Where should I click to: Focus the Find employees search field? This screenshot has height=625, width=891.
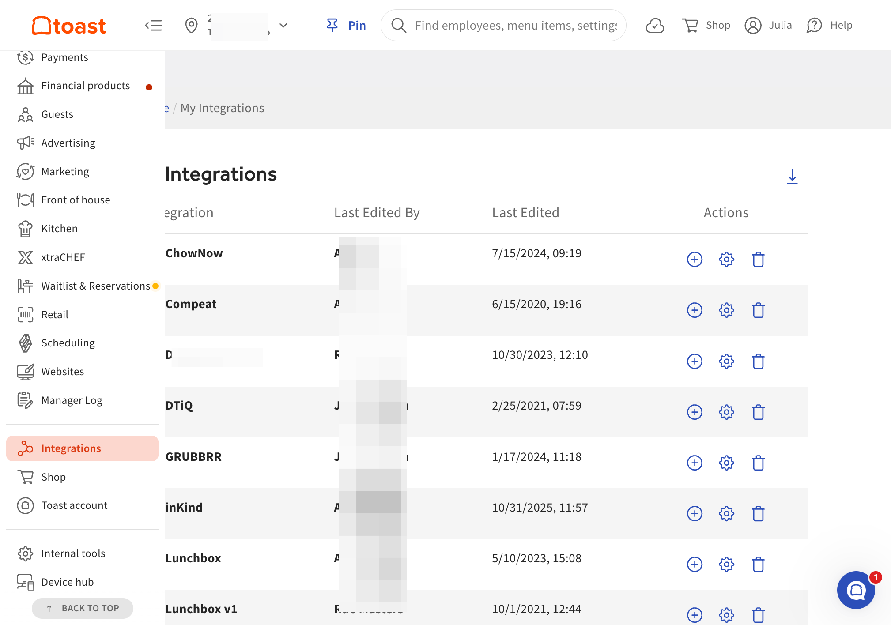click(x=503, y=25)
